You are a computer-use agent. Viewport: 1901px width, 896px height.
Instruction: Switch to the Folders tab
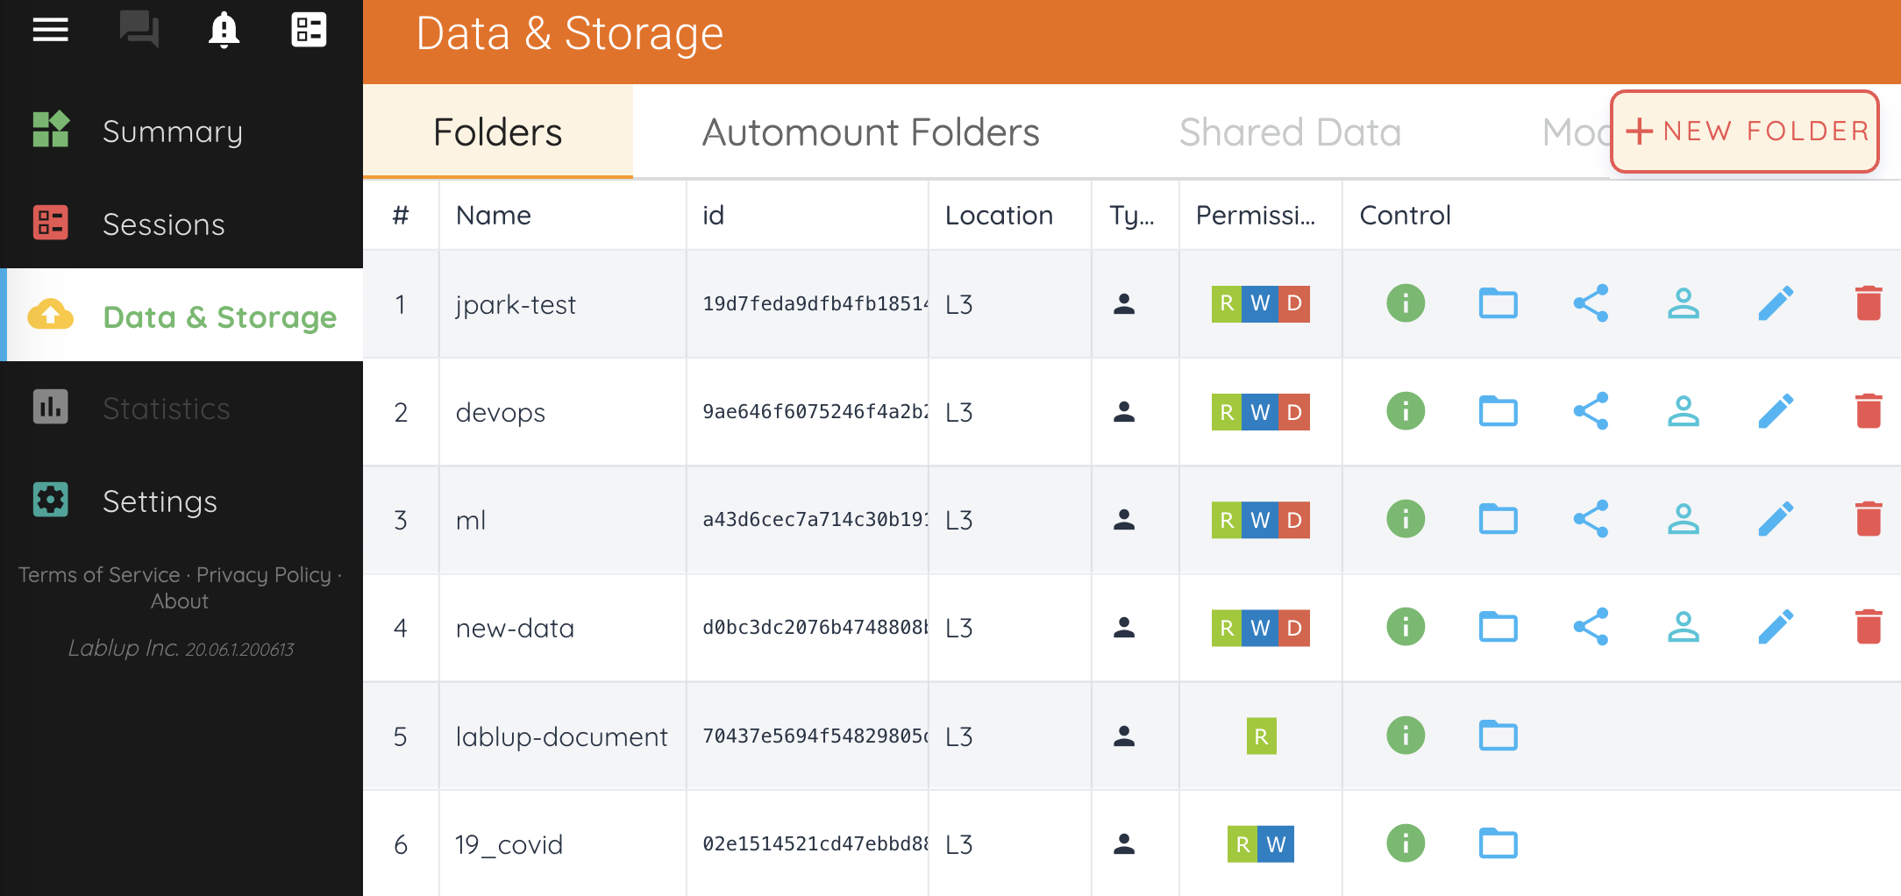coord(497,132)
